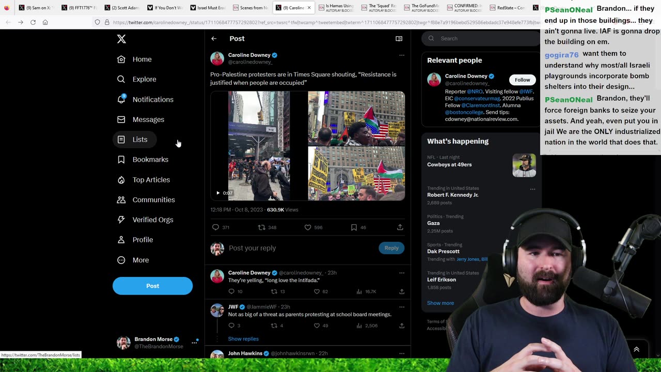Go to Profile in sidebar
The width and height of the screenshot is (661, 372).
pyautogui.click(x=135, y=240)
